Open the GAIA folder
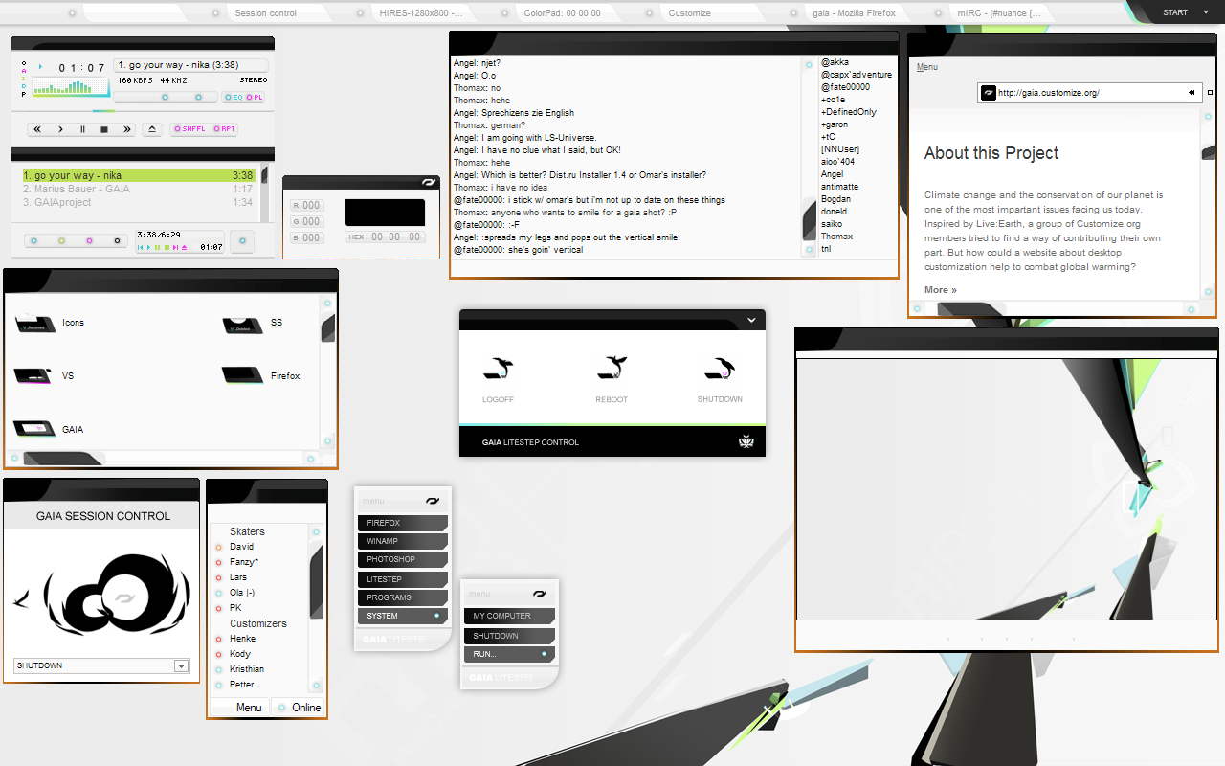This screenshot has height=766, width=1225. [x=49, y=430]
